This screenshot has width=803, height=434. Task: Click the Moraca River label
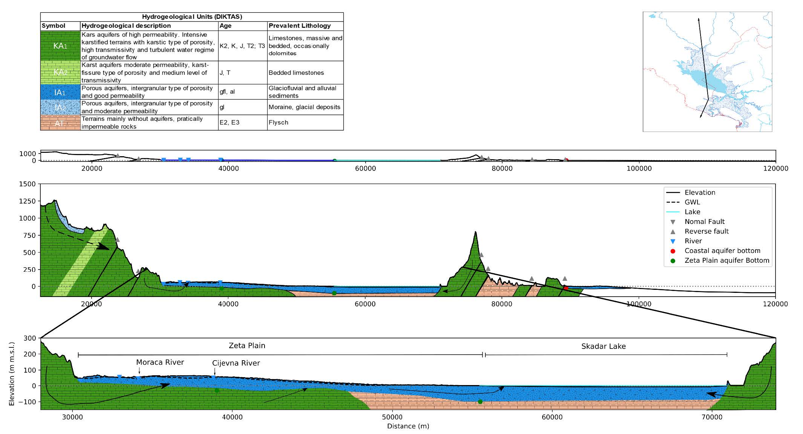tap(160, 362)
